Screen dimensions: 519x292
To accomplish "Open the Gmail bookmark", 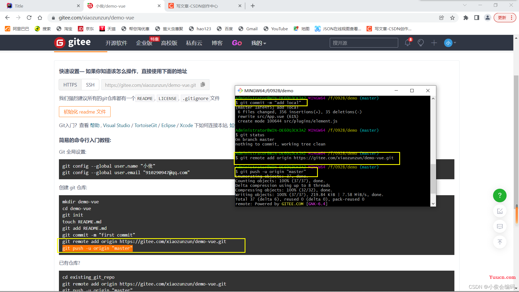I will [x=248, y=29].
